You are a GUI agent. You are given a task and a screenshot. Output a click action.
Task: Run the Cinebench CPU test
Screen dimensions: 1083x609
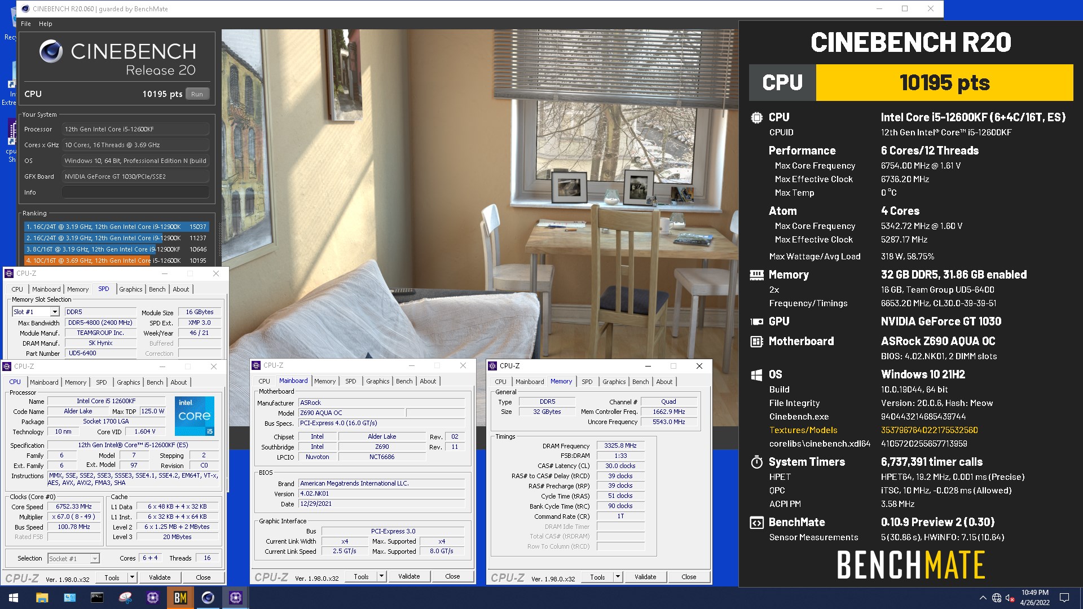(197, 94)
